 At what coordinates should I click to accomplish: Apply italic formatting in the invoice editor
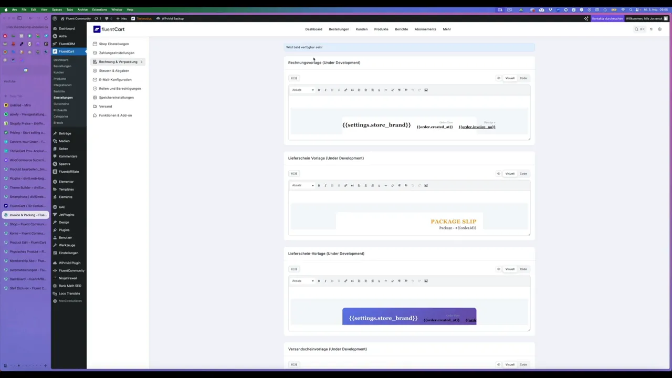325,90
